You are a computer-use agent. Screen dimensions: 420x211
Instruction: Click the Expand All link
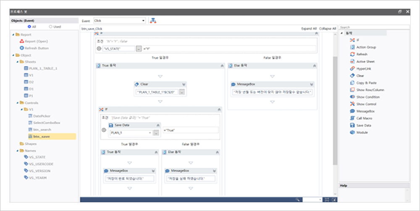(309, 29)
